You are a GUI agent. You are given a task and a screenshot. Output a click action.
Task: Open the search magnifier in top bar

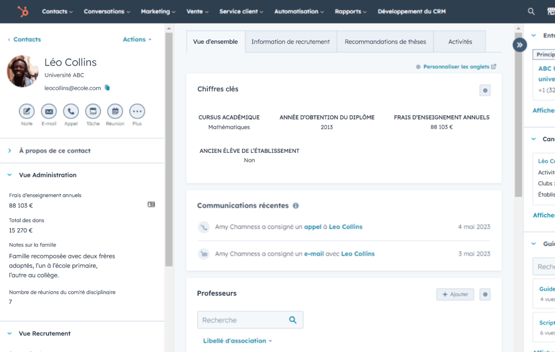point(531,11)
